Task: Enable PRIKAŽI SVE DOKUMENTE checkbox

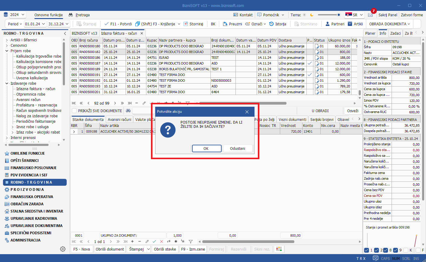Action: (74, 111)
